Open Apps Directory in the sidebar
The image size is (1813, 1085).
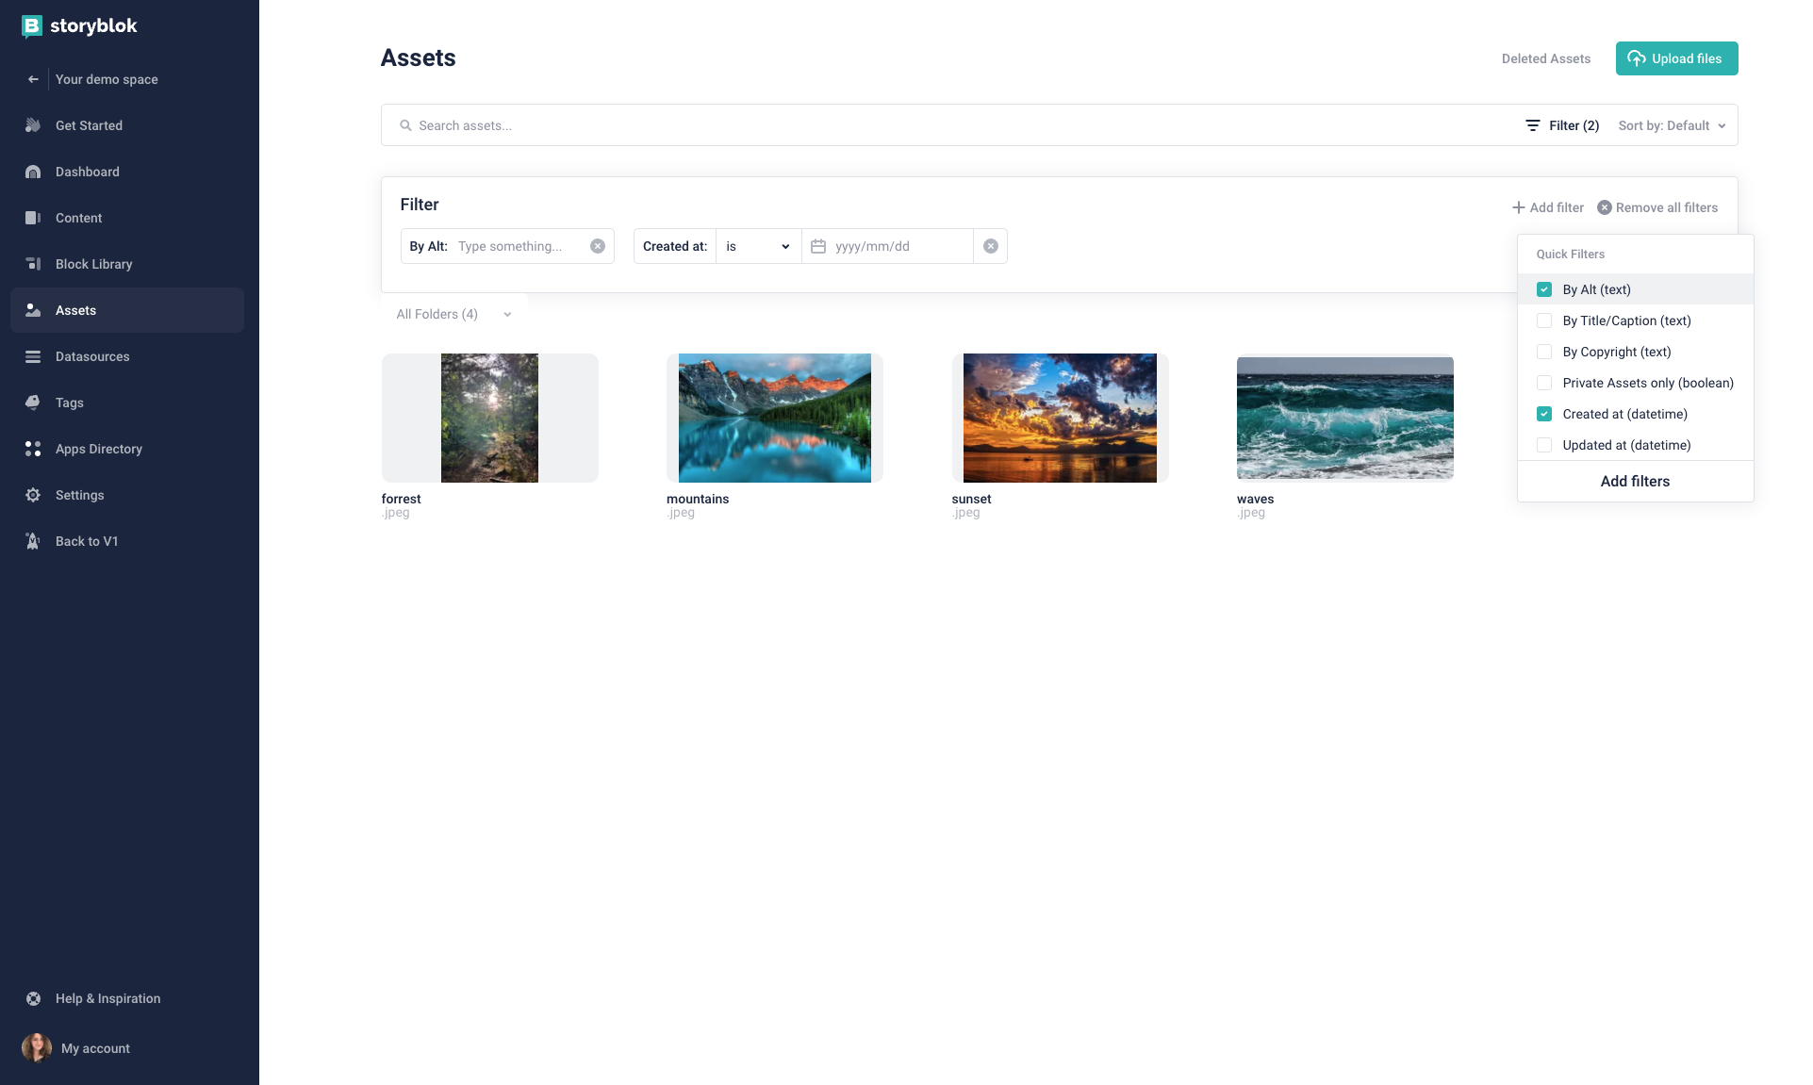127,449
